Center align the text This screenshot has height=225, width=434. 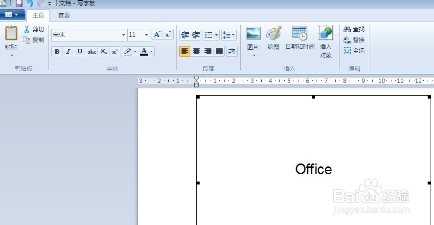[x=196, y=51]
